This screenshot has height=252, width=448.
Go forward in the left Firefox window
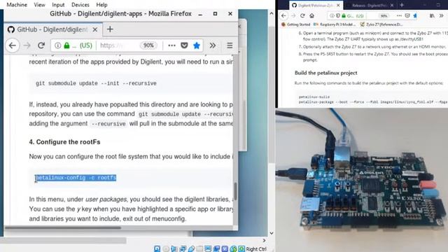point(27,45)
